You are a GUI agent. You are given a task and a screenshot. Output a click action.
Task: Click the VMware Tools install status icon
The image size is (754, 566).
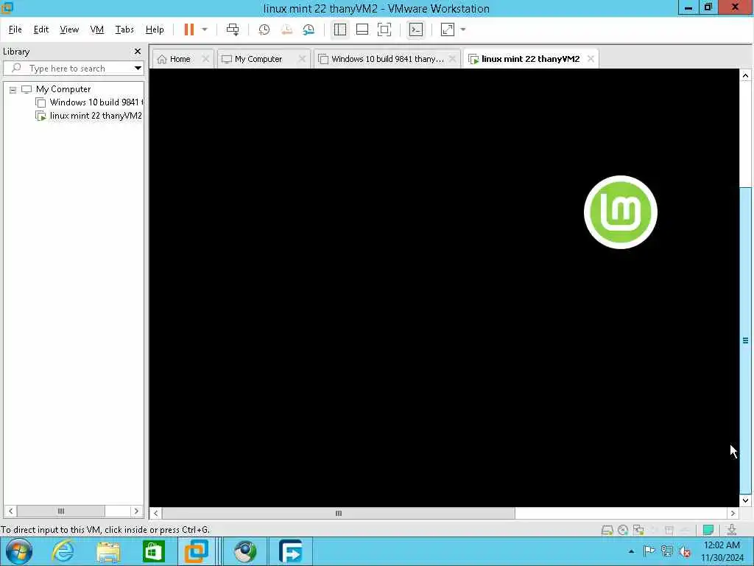pyautogui.click(x=732, y=530)
